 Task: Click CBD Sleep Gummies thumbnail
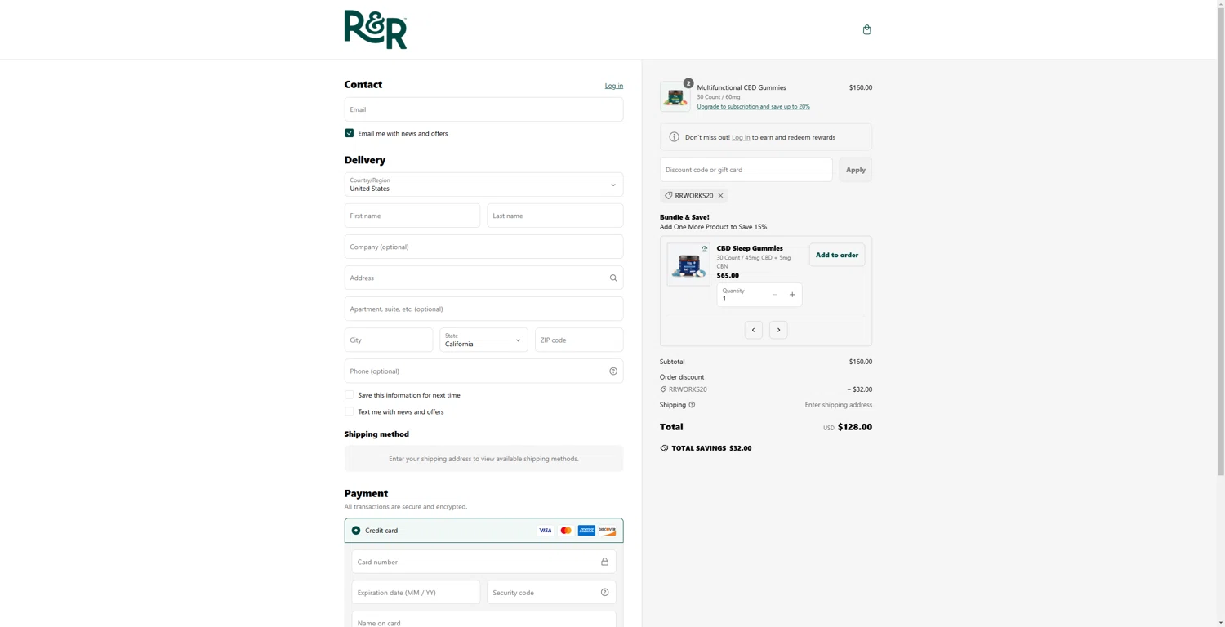tap(688, 264)
